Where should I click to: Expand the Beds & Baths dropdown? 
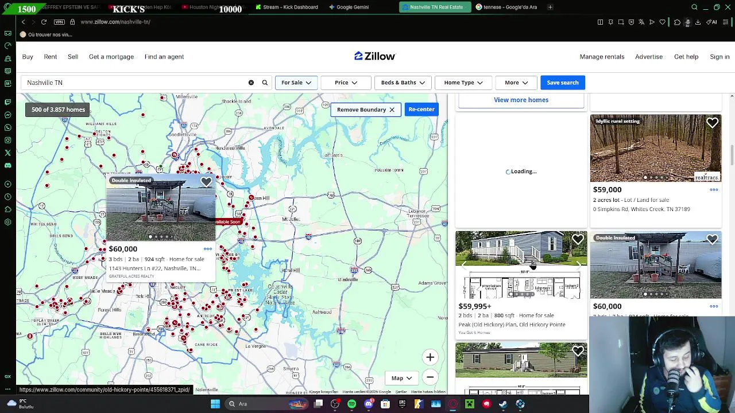point(403,83)
